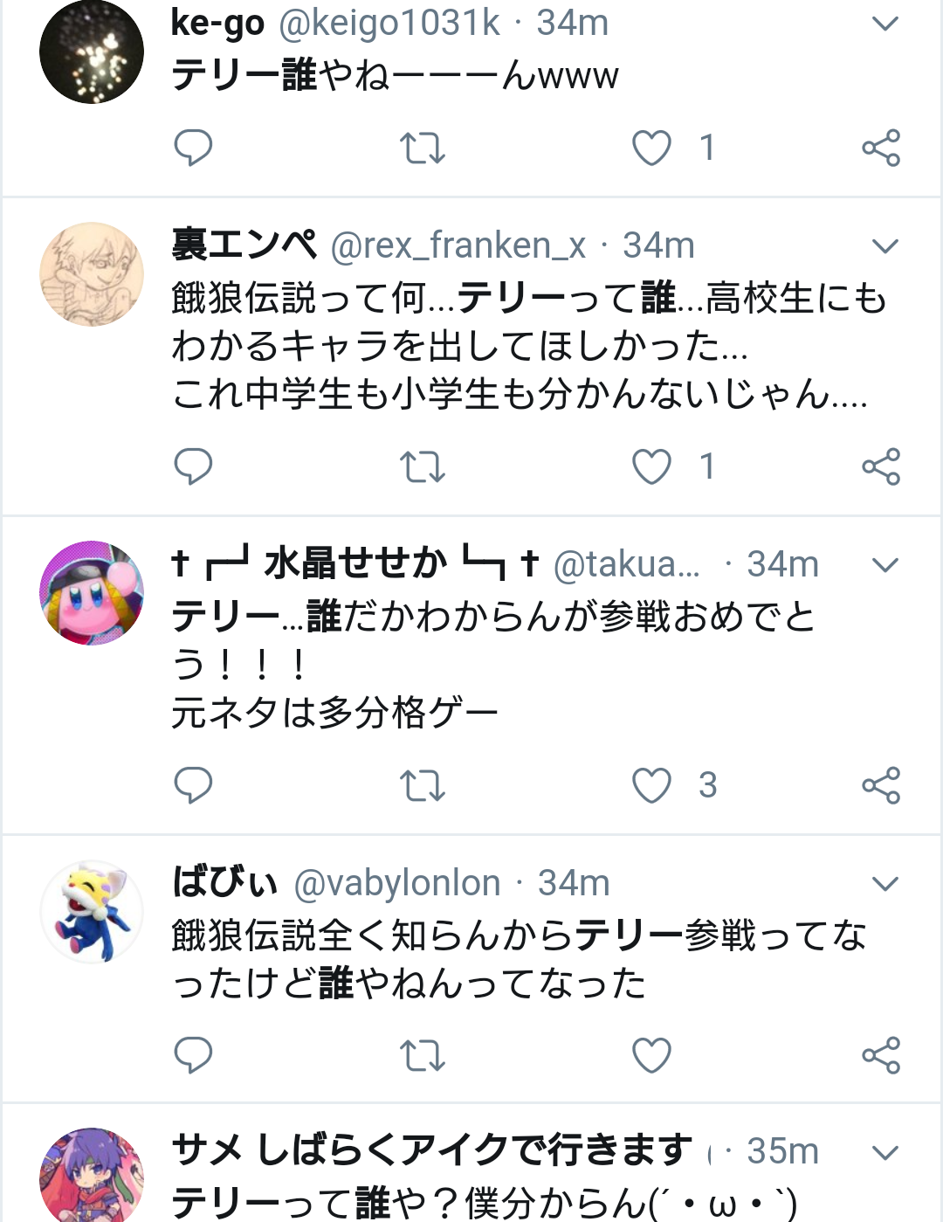Image resolution: width=943 pixels, height=1222 pixels.
Task: Share ke-go's tweet
Action: [x=881, y=148]
